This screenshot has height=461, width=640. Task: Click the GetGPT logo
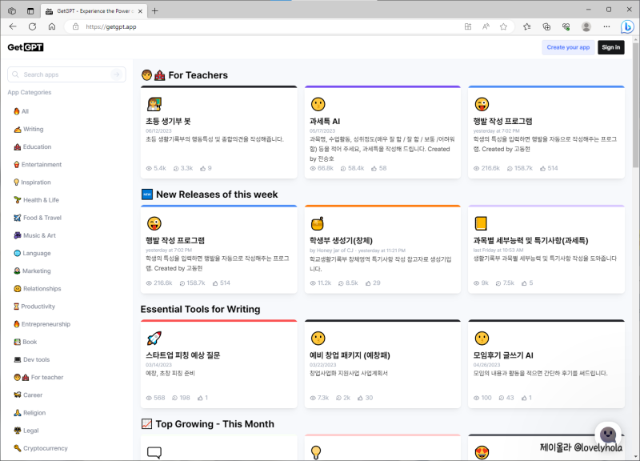[26, 47]
